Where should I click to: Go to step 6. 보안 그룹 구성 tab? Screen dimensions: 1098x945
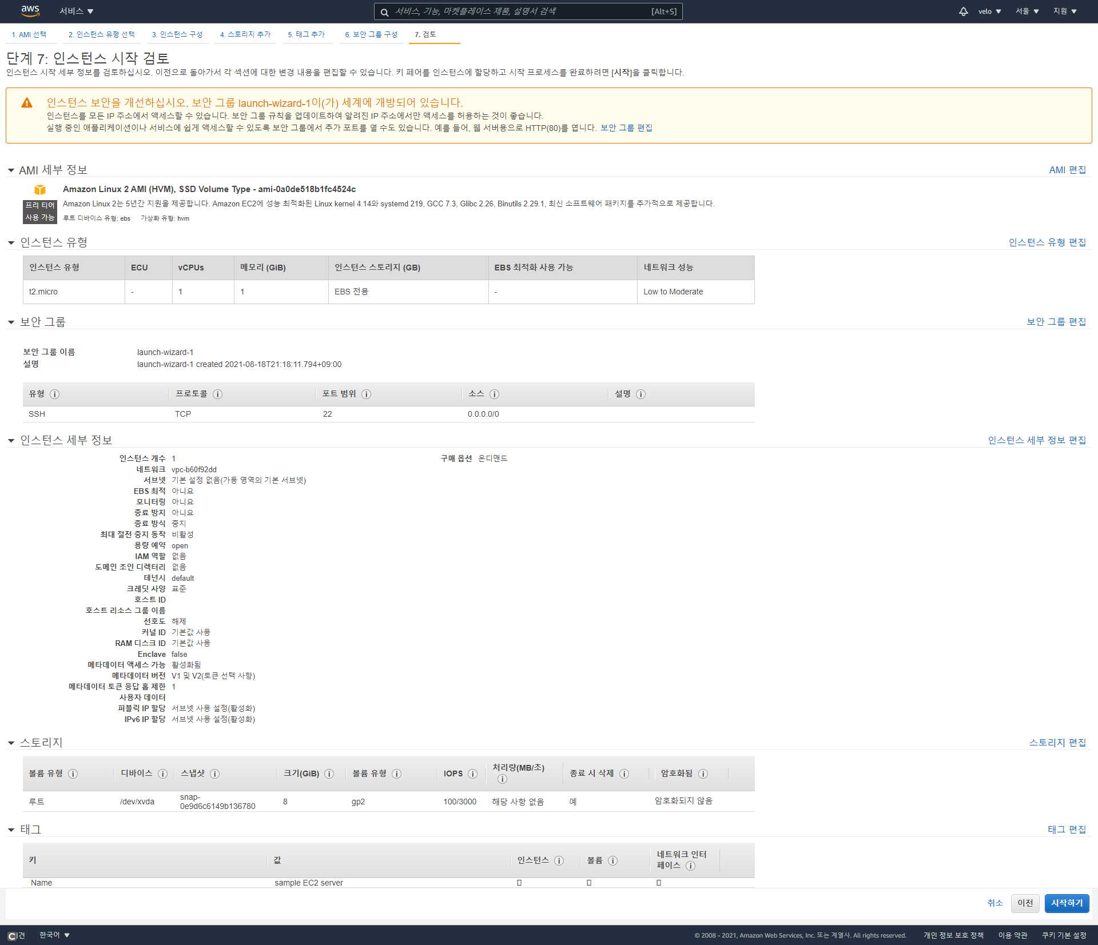point(371,35)
